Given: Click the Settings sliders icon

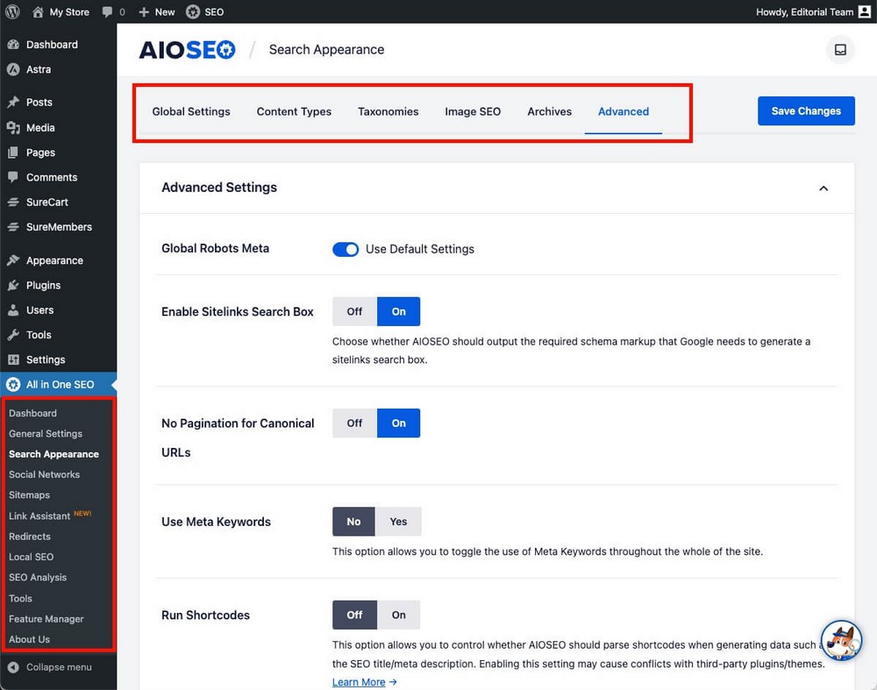Looking at the screenshot, I should 13,359.
